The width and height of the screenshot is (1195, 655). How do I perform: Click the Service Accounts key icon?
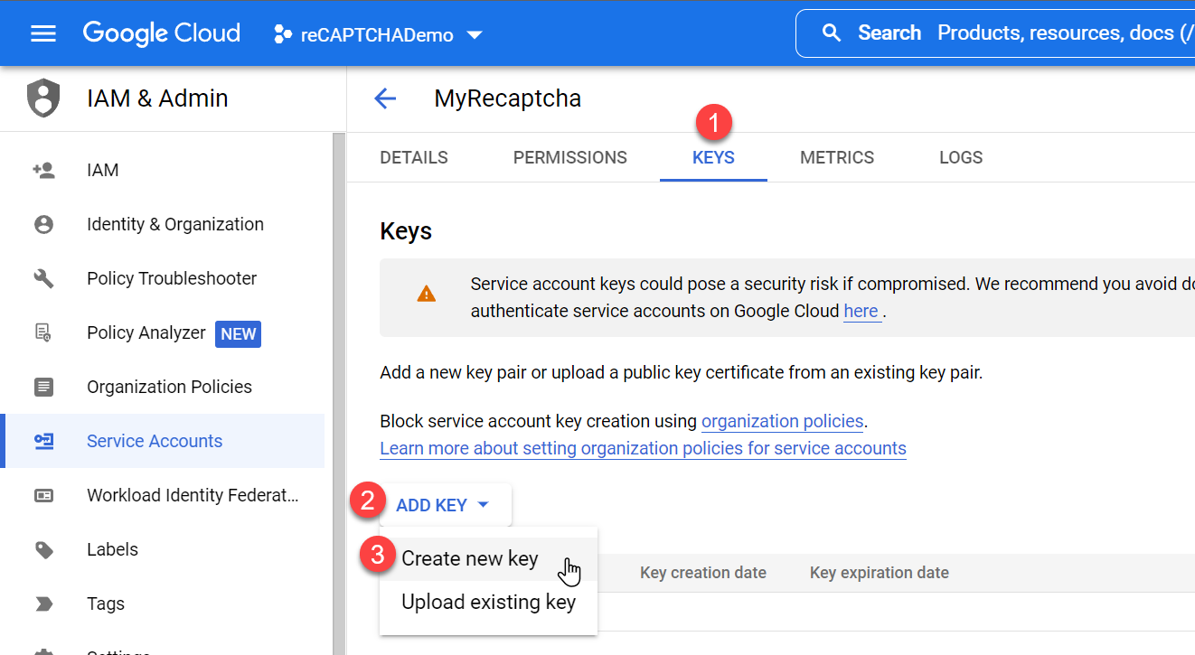tap(43, 441)
